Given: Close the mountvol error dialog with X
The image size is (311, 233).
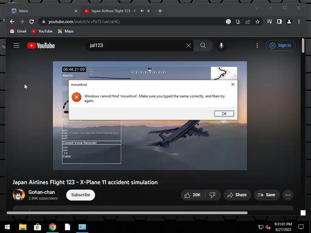Looking at the screenshot, I should (x=233, y=84).
